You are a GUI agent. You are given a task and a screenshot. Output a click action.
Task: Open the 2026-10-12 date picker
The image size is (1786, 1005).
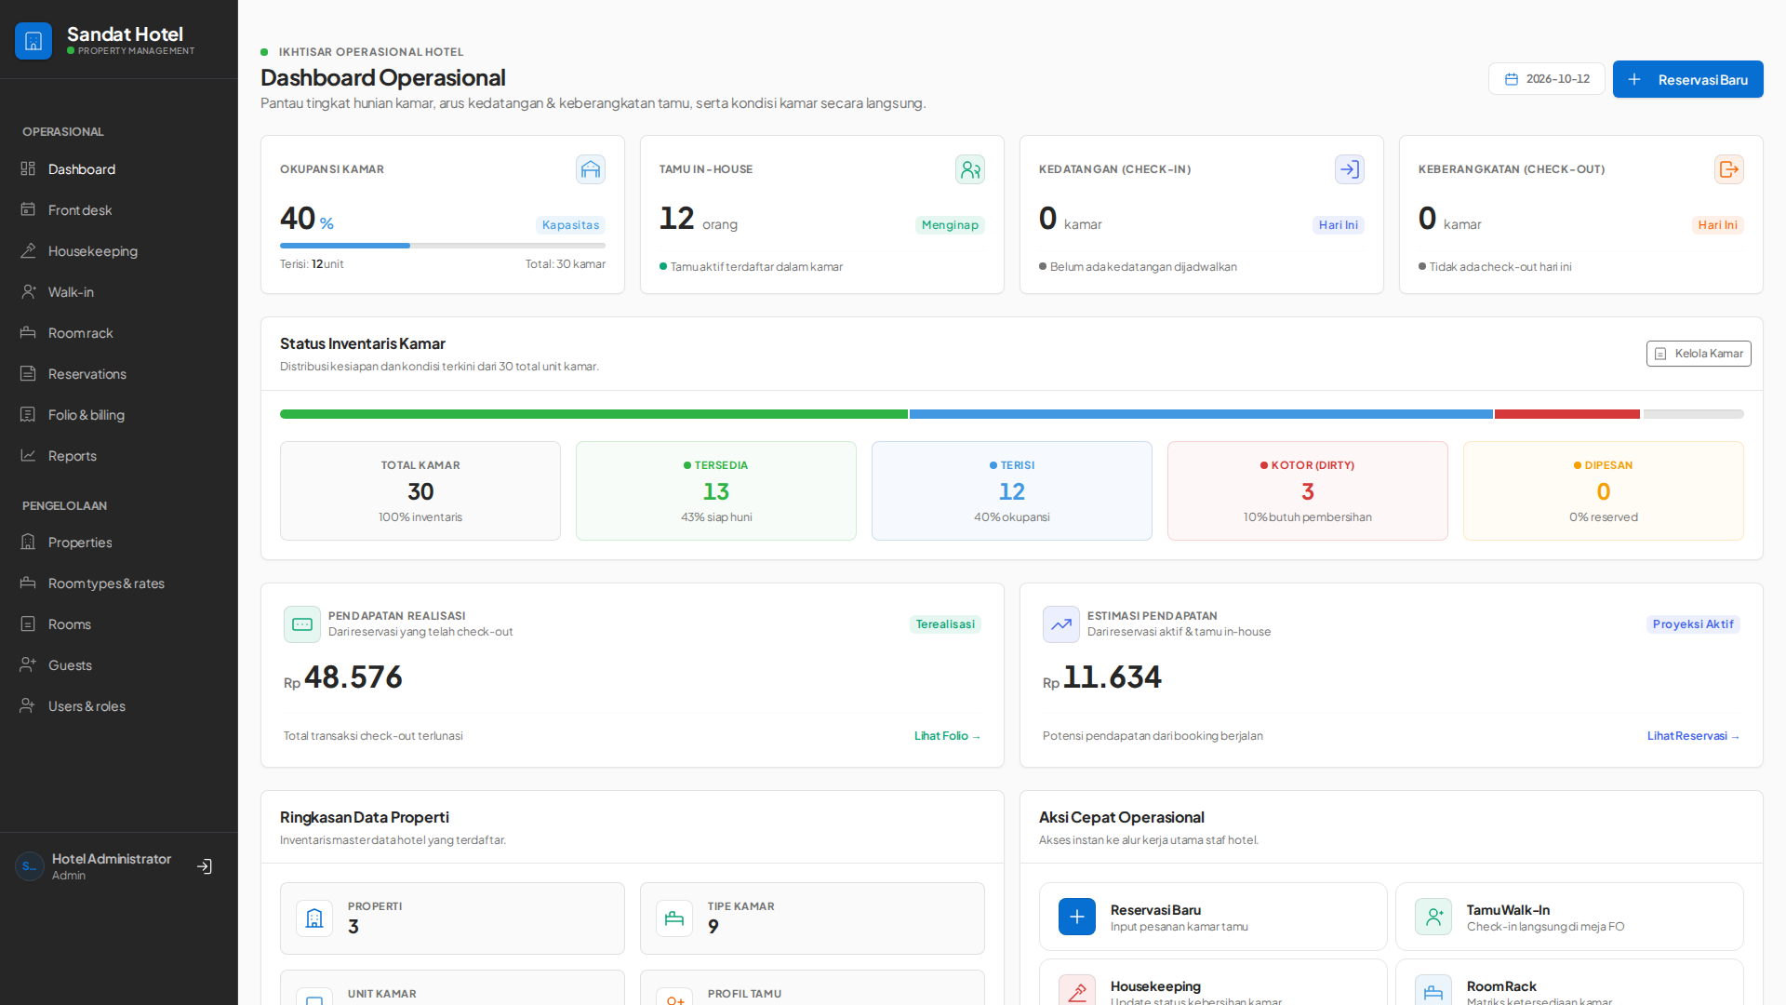[x=1547, y=79]
